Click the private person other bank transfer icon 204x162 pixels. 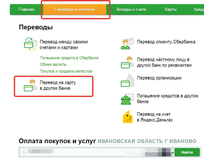127,62
